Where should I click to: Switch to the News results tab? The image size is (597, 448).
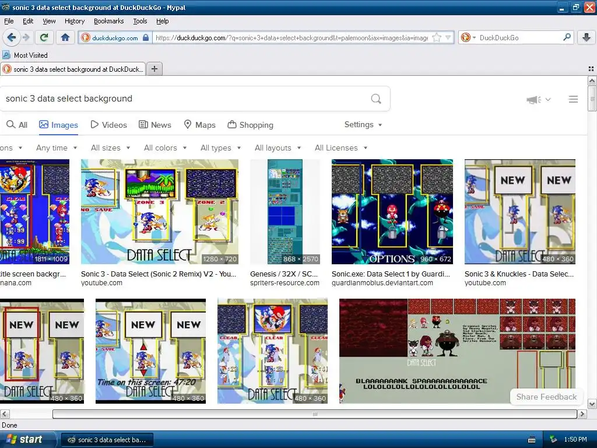(154, 125)
